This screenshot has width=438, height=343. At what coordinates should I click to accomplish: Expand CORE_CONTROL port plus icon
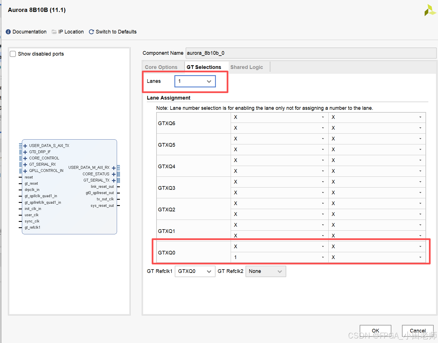(25, 158)
